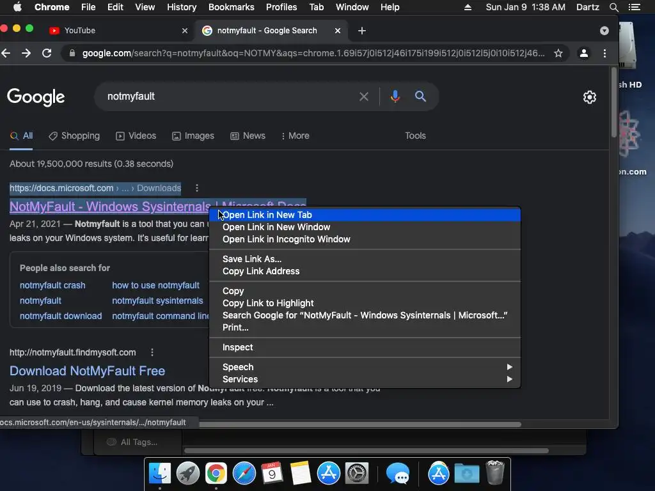Click the eject icon in menu bar
Image resolution: width=655 pixels, height=491 pixels.
(468, 7)
